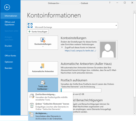Minimize the Outlook window
Screen dimensions: 136x121
117,3
